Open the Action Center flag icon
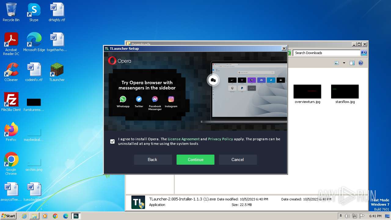 click(x=362, y=216)
